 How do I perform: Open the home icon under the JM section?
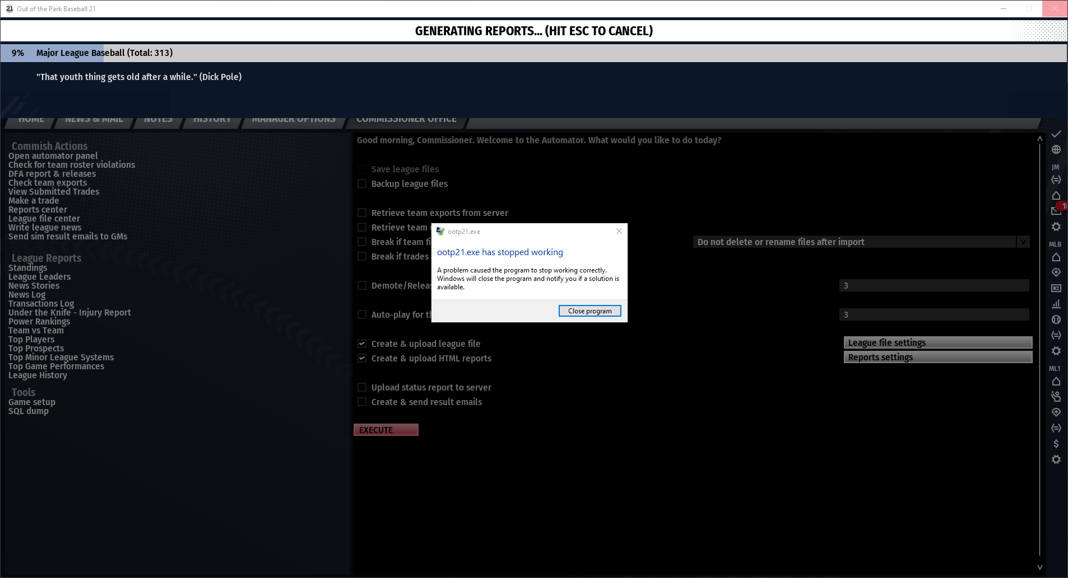click(x=1056, y=195)
